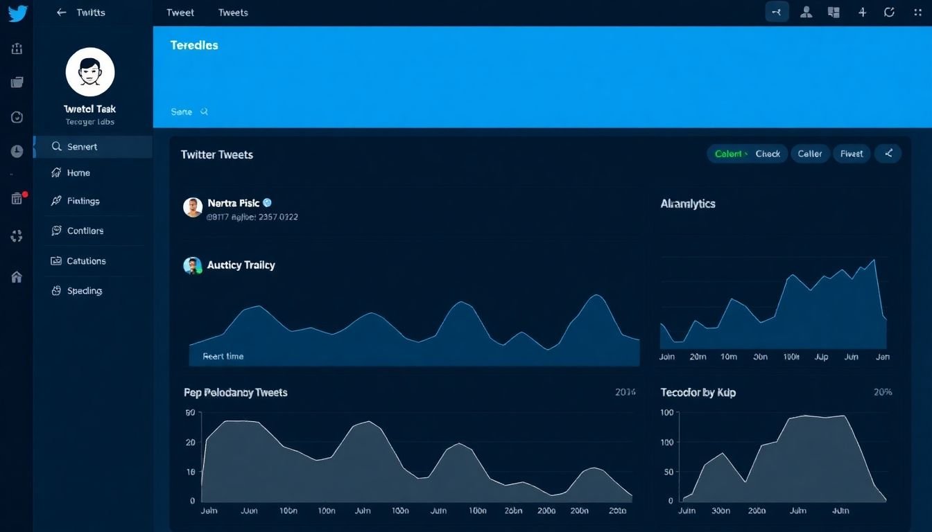Click the profile avatar in sidebar
This screenshot has height=532, width=932.
90,72
